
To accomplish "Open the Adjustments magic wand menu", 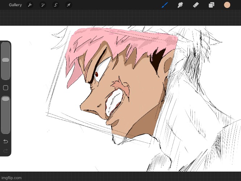I will [x=43, y=5].
